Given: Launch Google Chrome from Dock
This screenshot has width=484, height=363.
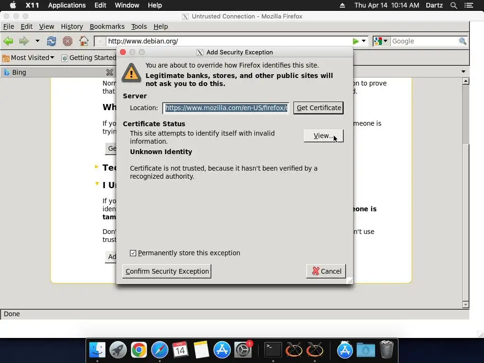Looking at the screenshot, I should point(138,350).
